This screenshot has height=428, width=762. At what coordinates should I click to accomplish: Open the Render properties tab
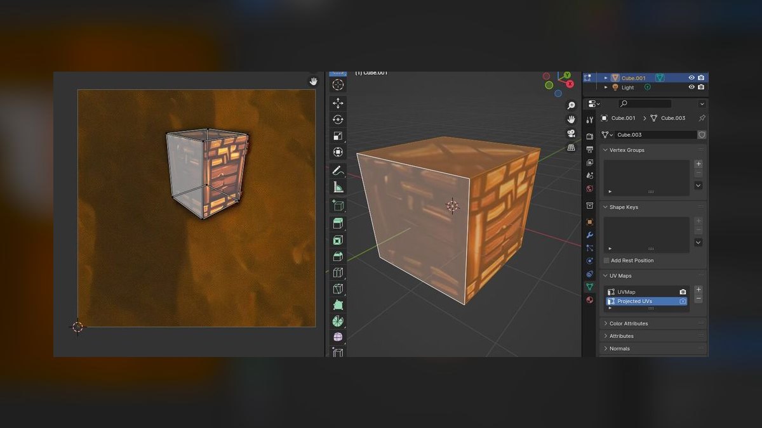590,136
